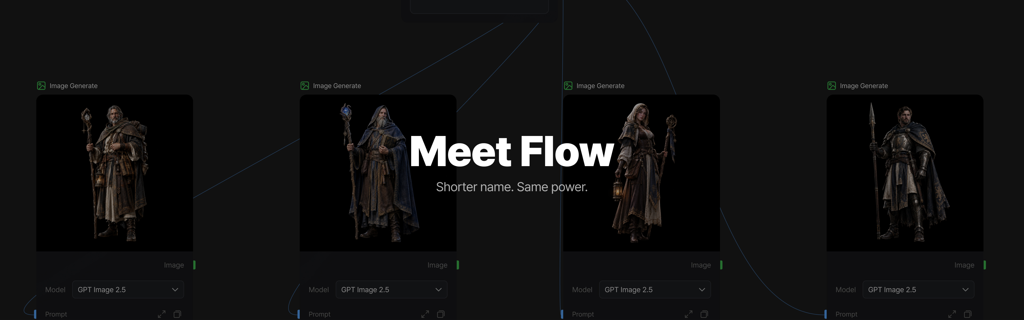The height and width of the screenshot is (320, 1024).
Task: Click the blue Prompt input port on the armored knight node
Action: 826,314
